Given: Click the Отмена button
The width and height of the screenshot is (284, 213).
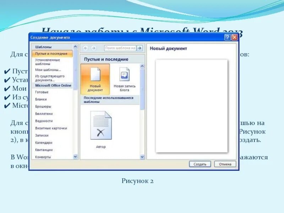Looking at the screenshot, I should tap(225, 164).
